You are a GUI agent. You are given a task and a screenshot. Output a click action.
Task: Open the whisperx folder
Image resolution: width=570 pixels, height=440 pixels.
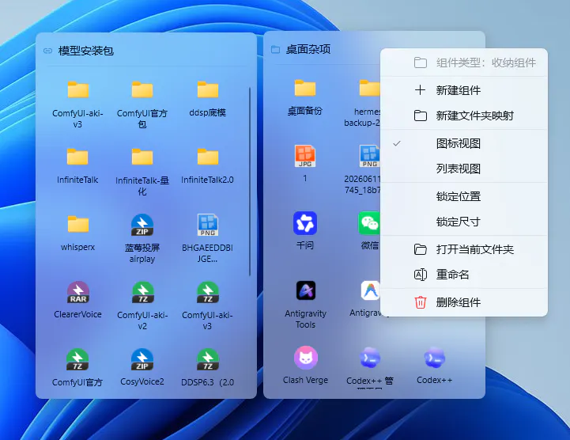[x=77, y=224]
